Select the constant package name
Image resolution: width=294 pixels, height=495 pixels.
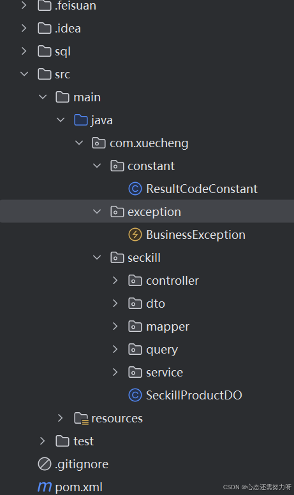tap(151, 166)
